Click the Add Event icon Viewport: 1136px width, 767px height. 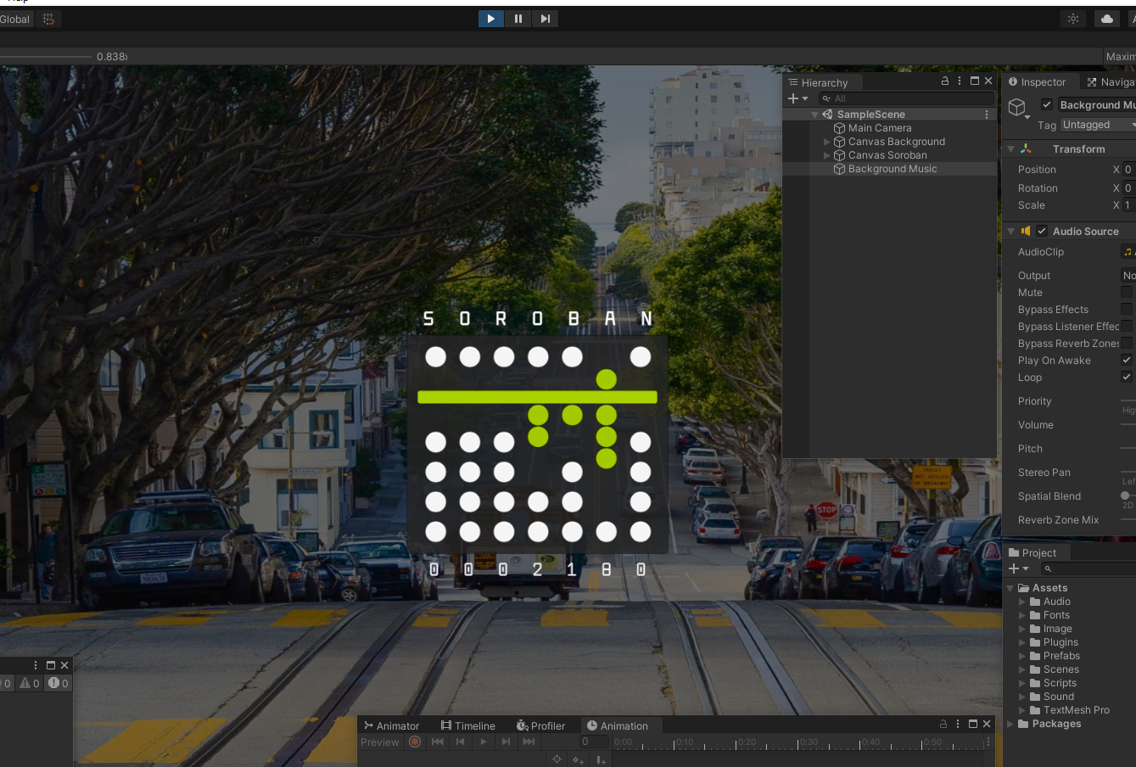601,759
